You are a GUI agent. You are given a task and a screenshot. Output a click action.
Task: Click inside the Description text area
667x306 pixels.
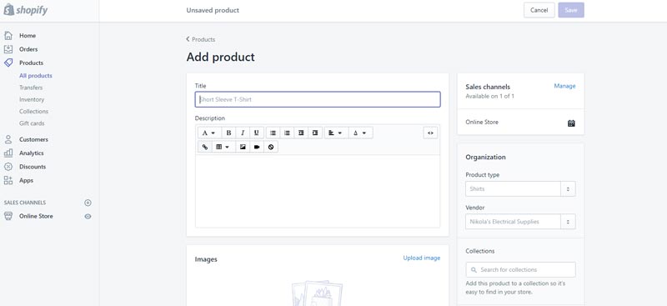tap(318, 191)
